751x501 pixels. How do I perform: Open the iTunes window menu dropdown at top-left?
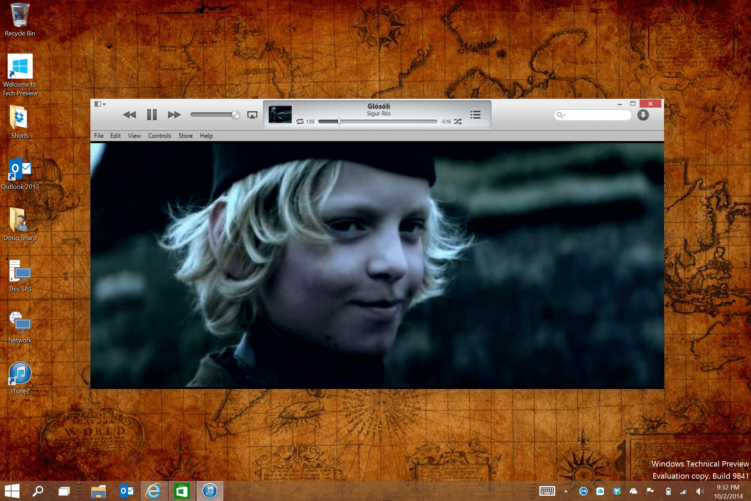100,104
